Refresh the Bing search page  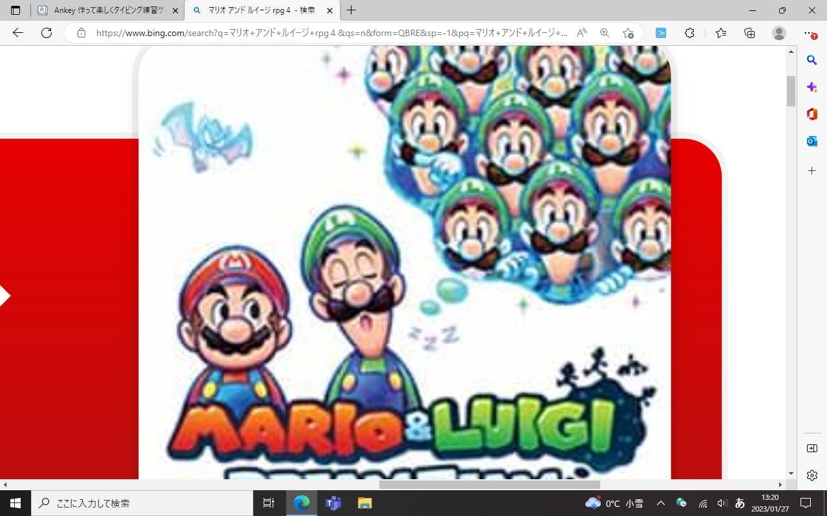pos(47,33)
